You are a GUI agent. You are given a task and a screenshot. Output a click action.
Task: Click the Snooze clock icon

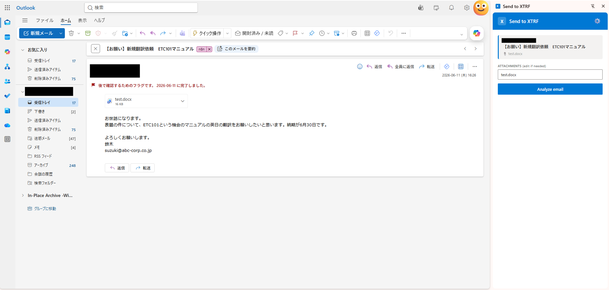coord(322,33)
